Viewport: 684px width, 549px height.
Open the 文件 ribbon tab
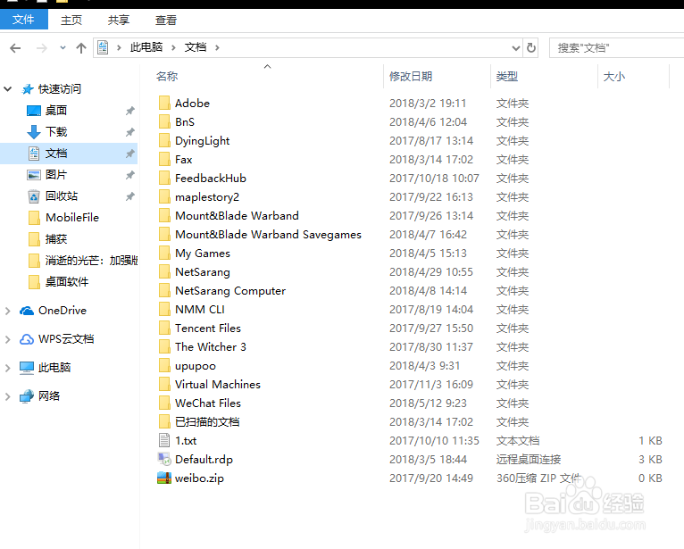pyautogui.click(x=23, y=20)
